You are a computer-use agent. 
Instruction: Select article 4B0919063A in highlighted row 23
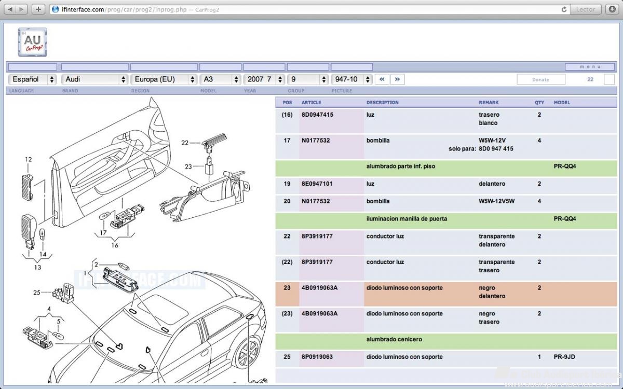coord(319,288)
